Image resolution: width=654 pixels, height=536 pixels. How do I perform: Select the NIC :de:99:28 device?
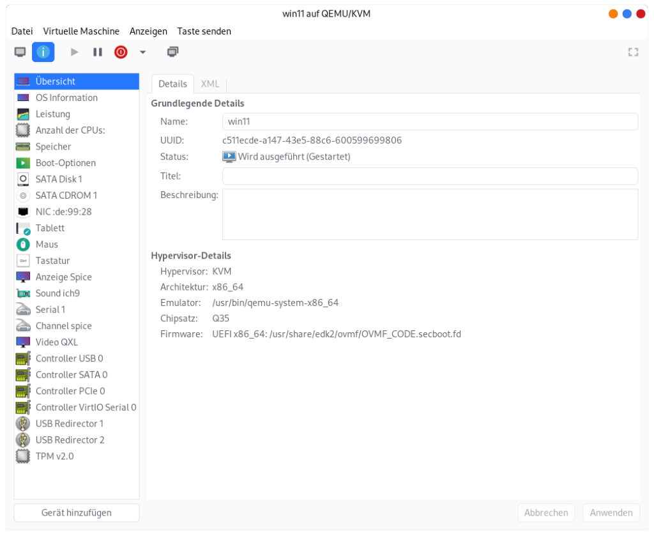click(x=77, y=211)
